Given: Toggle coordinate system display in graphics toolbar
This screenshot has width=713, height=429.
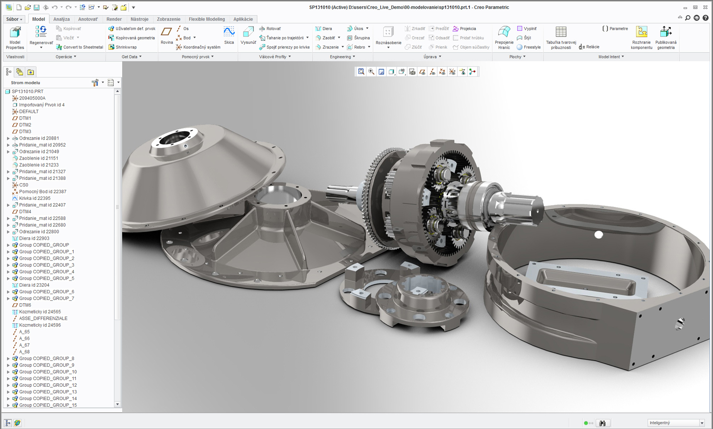Looking at the screenshot, I should (452, 72).
